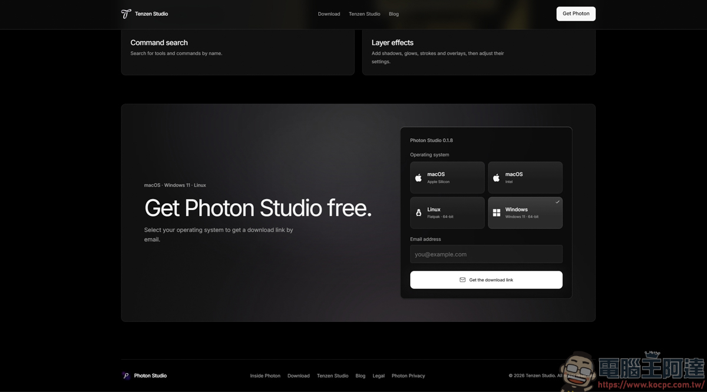This screenshot has width=707, height=392.
Task: Click the envelope icon on download button
Action: (462, 280)
